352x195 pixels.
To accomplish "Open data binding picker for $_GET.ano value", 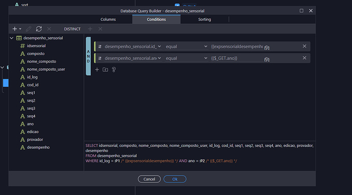I will click(267, 59).
